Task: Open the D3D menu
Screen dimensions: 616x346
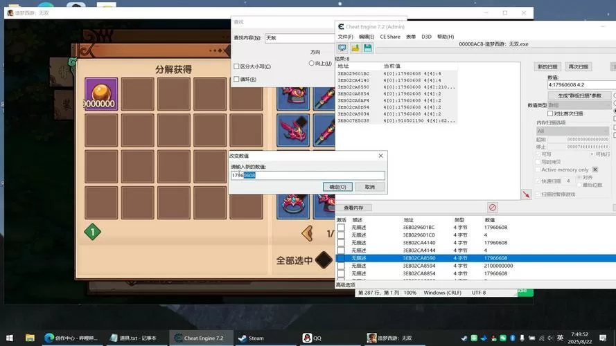Action: pyautogui.click(x=426, y=37)
